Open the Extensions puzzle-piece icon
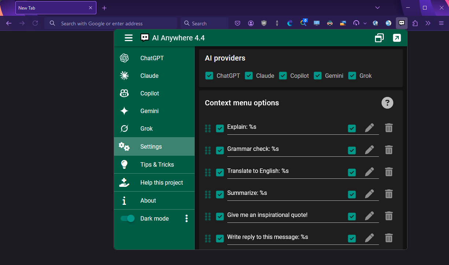The image size is (449, 265). click(415, 23)
